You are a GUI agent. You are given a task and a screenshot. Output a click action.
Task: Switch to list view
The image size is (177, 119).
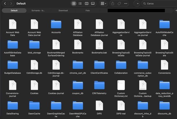coord(80,3)
